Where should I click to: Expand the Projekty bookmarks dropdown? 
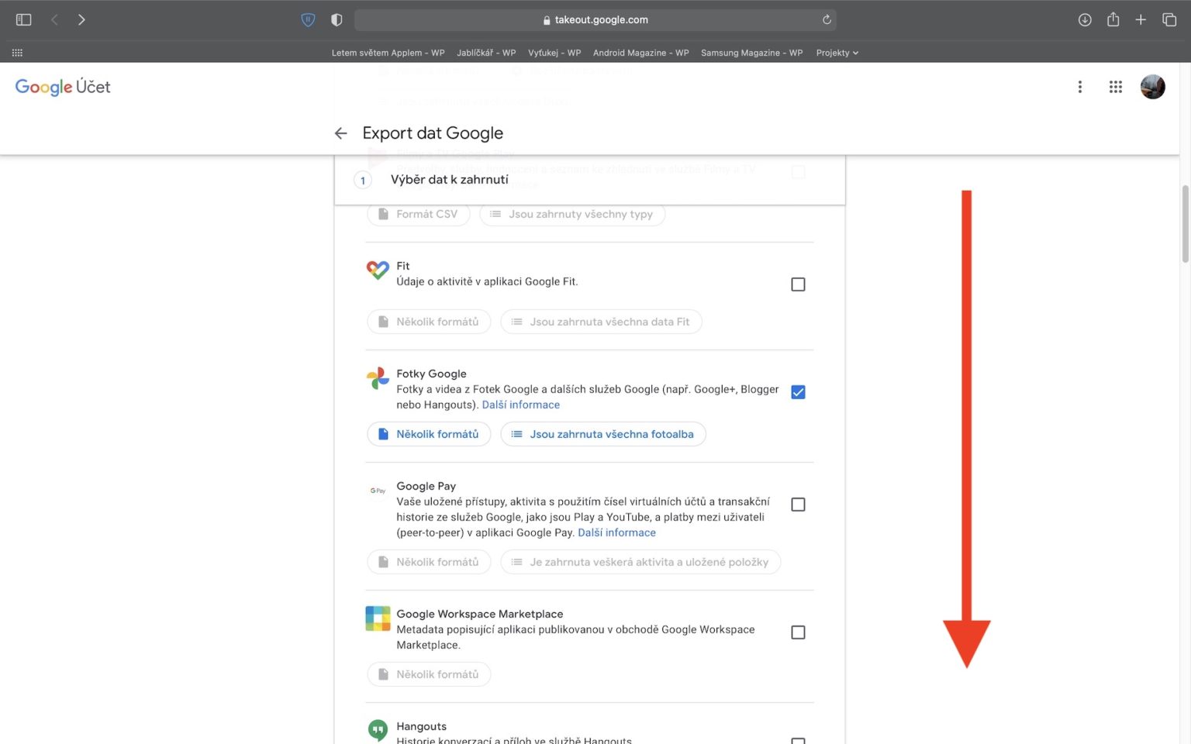(x=837, y=52)
